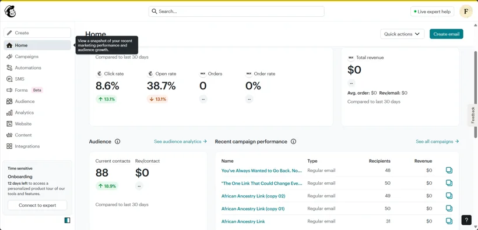Screen dimensions: 478x230
Task: Go to the Audience section
Action: (37, 102)
